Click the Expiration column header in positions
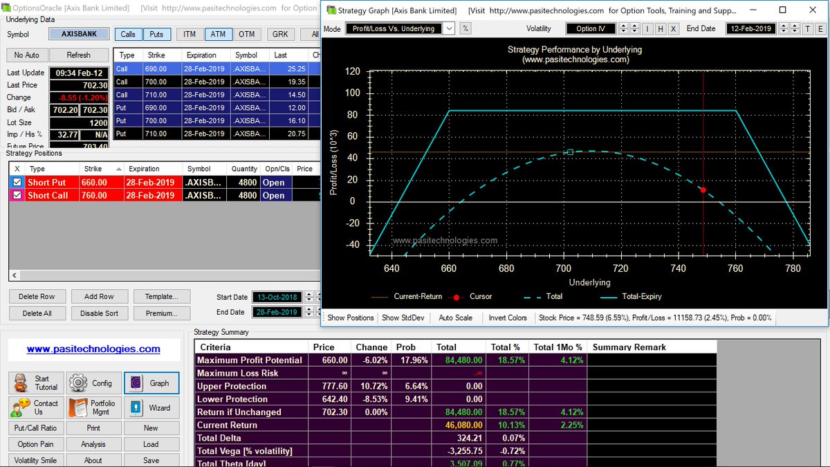The image size is (830, 467). click(x=154, y=169)
